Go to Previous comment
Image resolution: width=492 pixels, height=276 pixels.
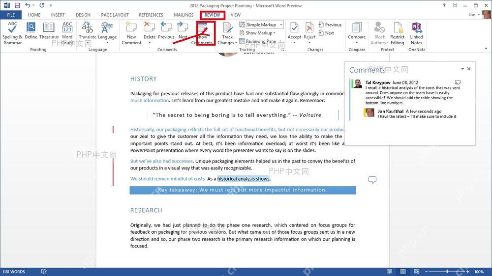coord(166,31)
